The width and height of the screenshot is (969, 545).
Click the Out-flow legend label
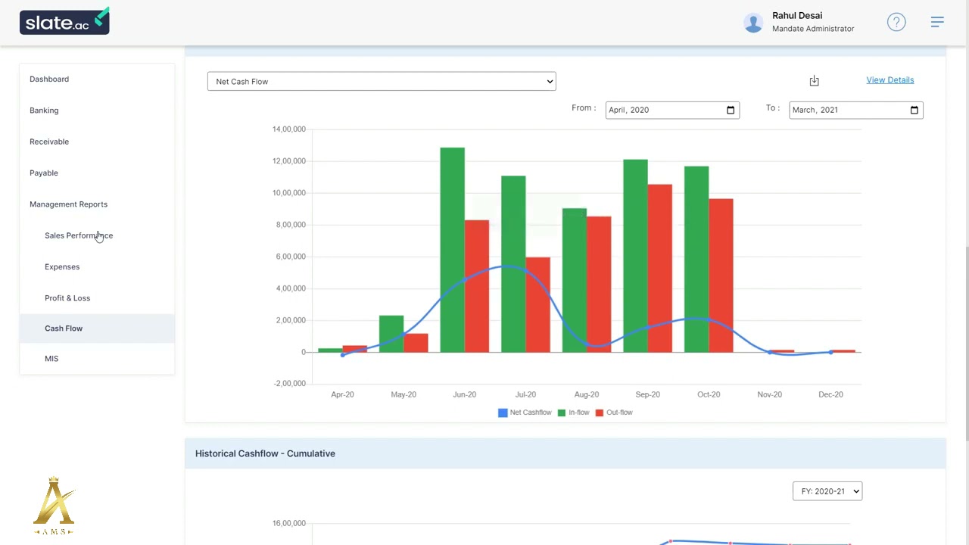tap(619, 413)
